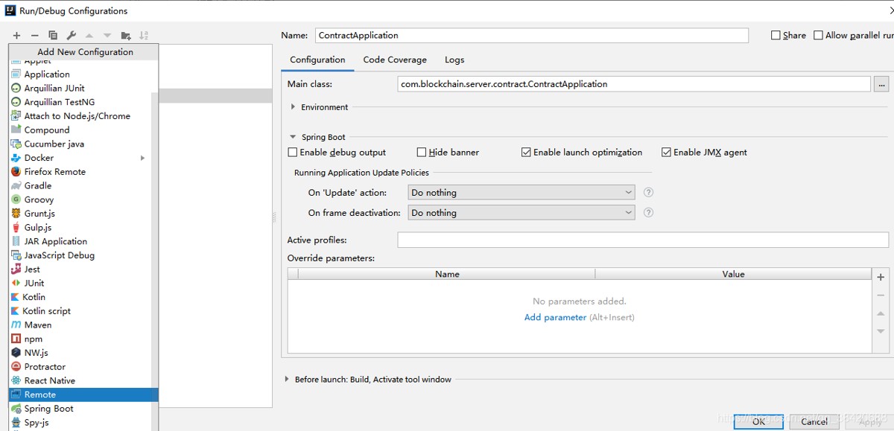Viewport: 894px width, 431px height.
Task: Select Maven configuration type
Action: pyautogui.click(x=37, y=325)
